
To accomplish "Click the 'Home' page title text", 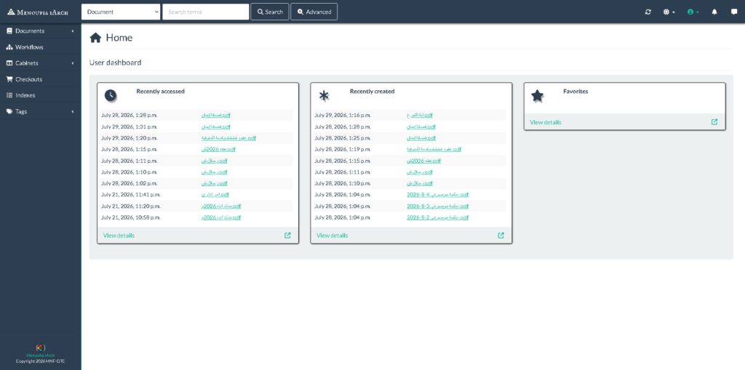I will tap(119, 38).
